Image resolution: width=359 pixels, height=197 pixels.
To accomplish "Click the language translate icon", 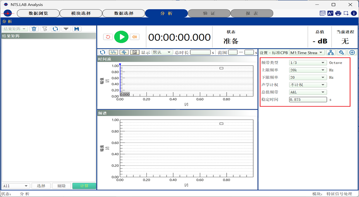I will point(330,13).
